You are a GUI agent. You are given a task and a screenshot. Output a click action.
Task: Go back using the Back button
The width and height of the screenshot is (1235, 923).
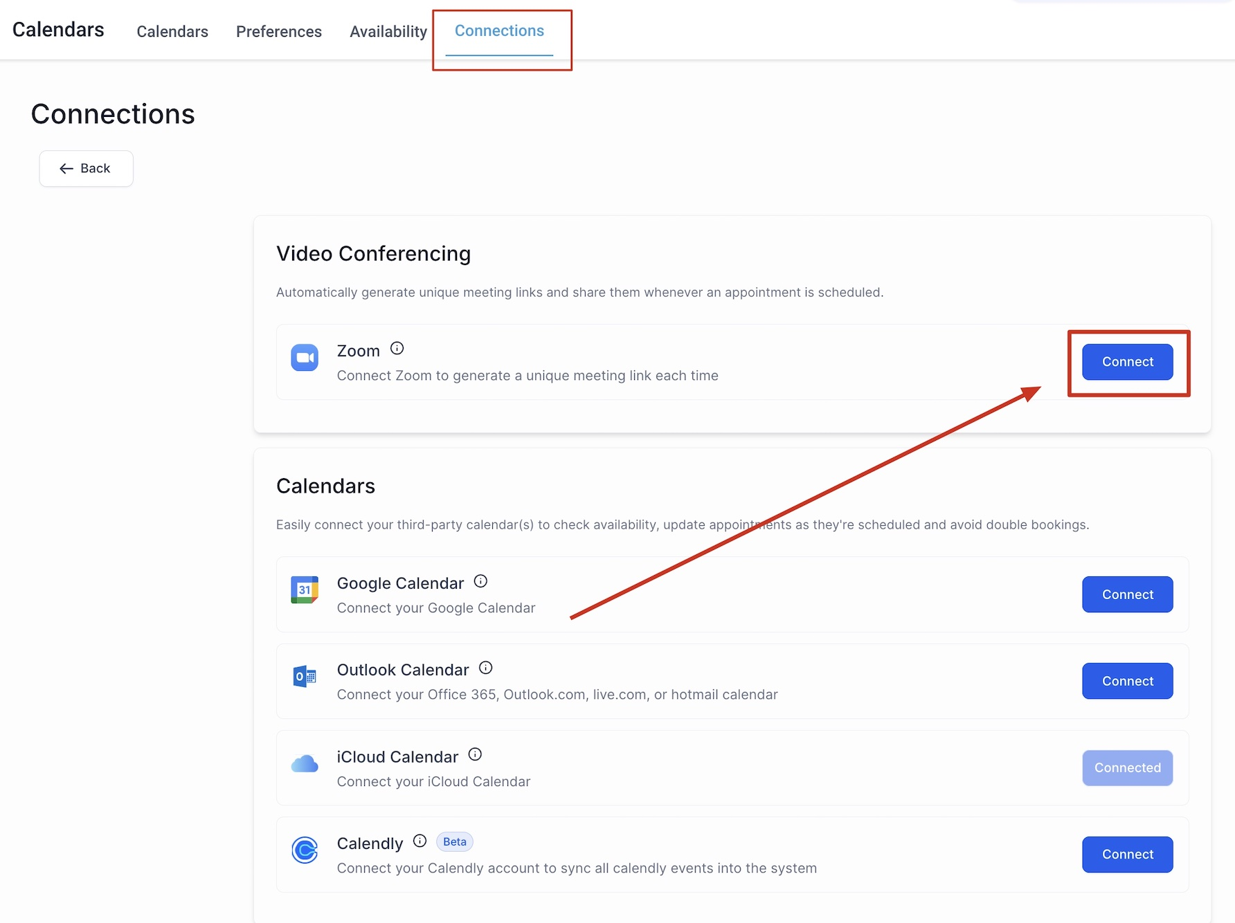click(x=86, y=168)
